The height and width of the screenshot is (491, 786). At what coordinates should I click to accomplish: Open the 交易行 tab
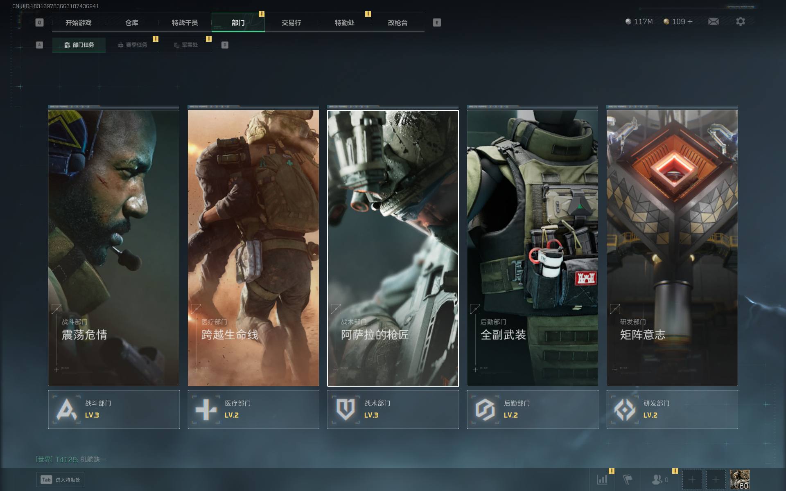pyautogui.click(x=291, y=23)
